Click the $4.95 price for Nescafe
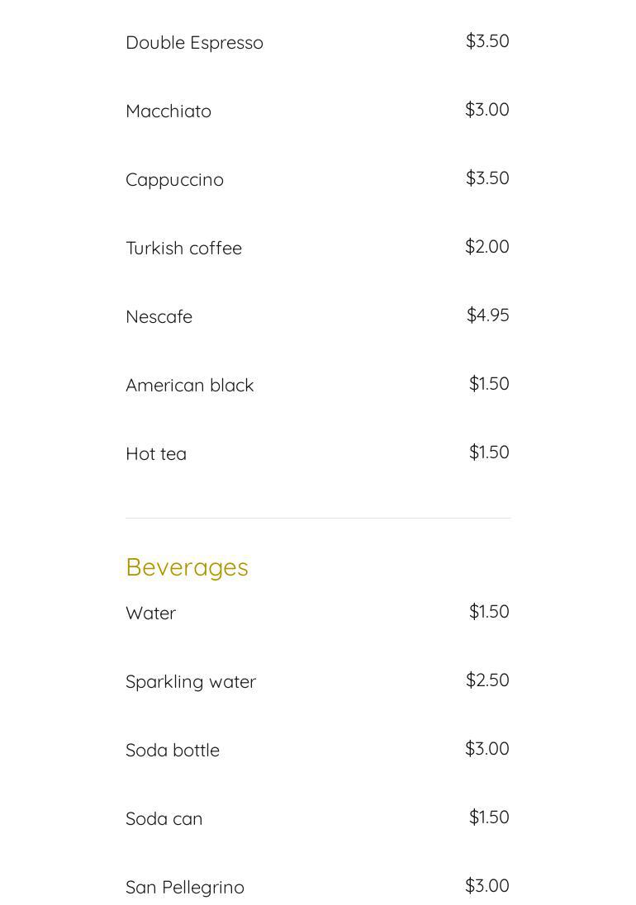The image size is (636, 905). 487,315
